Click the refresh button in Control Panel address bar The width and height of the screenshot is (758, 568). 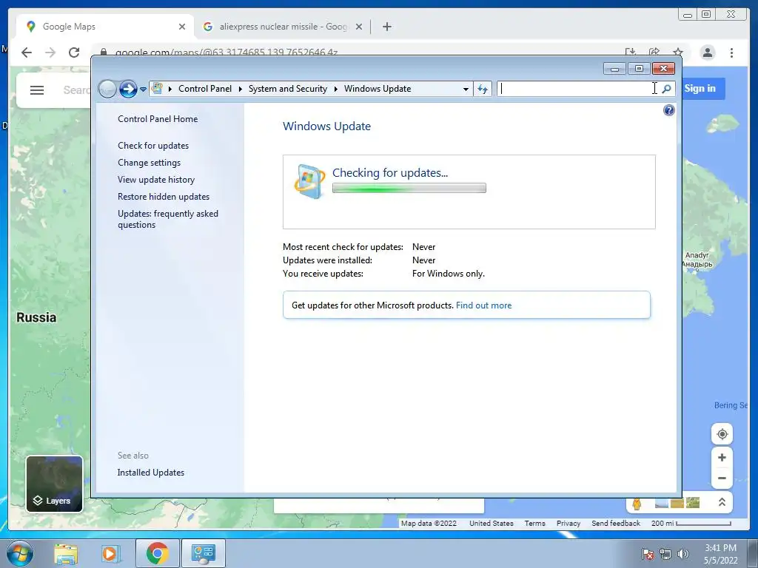point(483,89)
